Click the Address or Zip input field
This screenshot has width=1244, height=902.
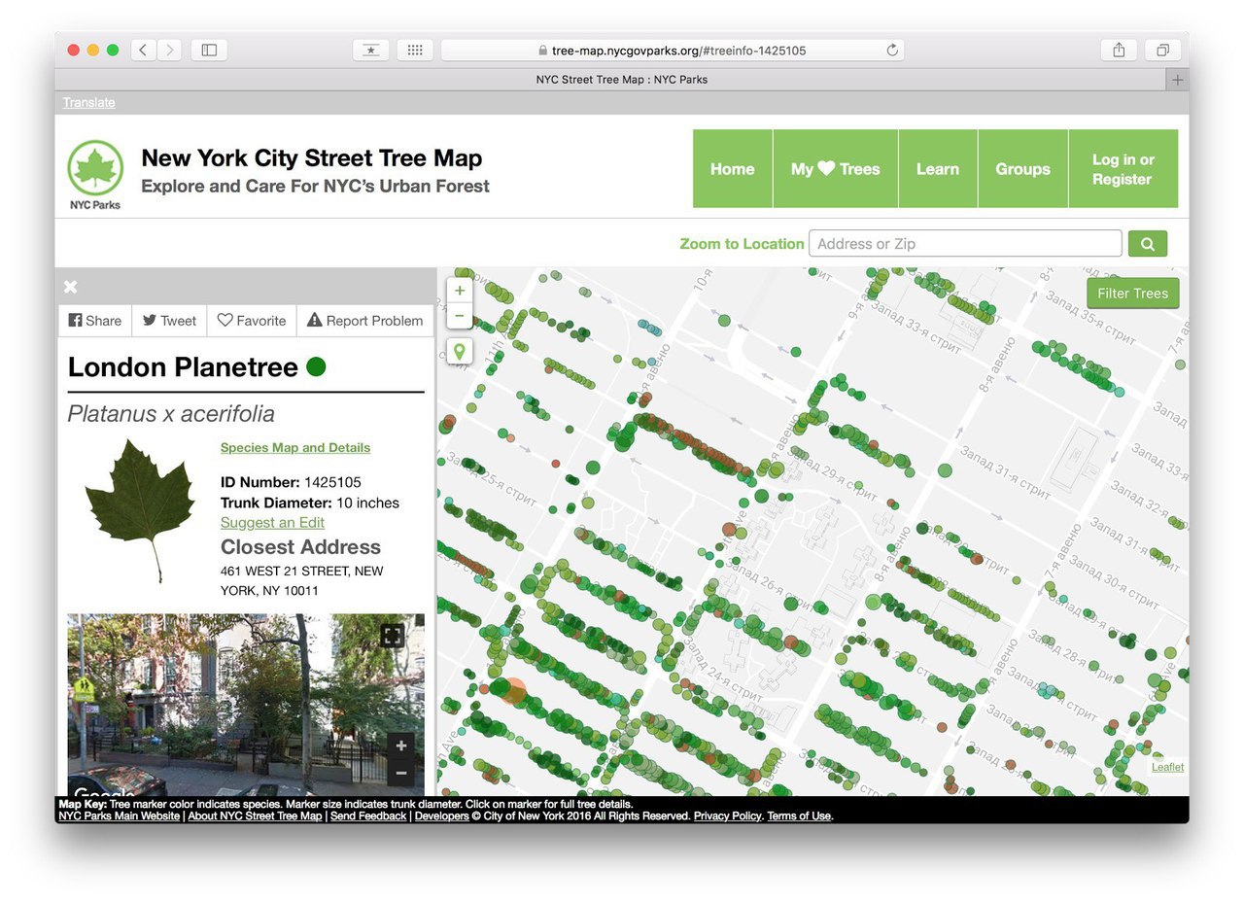pyautogui.click(x=964, y=244)
